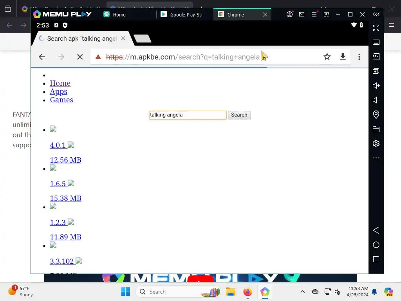This screenshot has height=301, width=401.
Task: Expand the system tray hidden icons chevron
Action: click(303, 292)
